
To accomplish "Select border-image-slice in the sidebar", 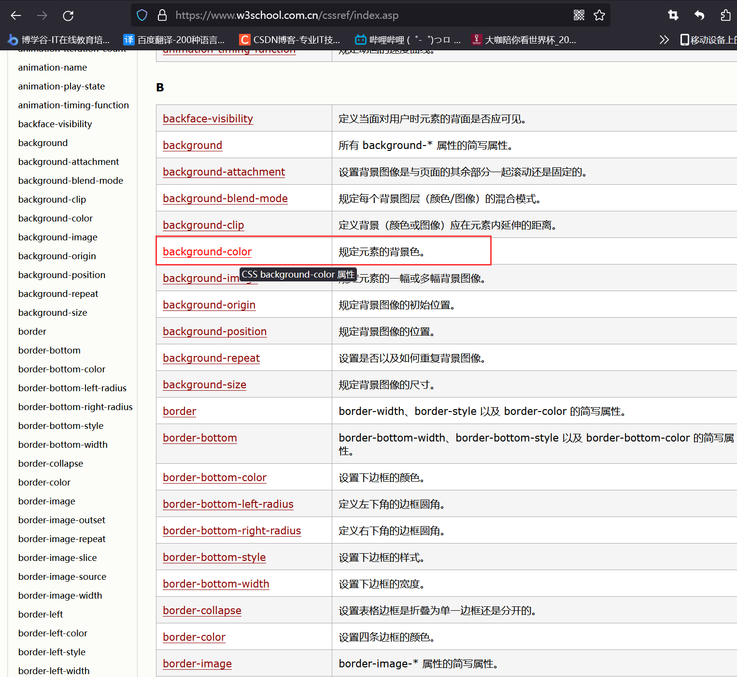I will click(57, 558).
